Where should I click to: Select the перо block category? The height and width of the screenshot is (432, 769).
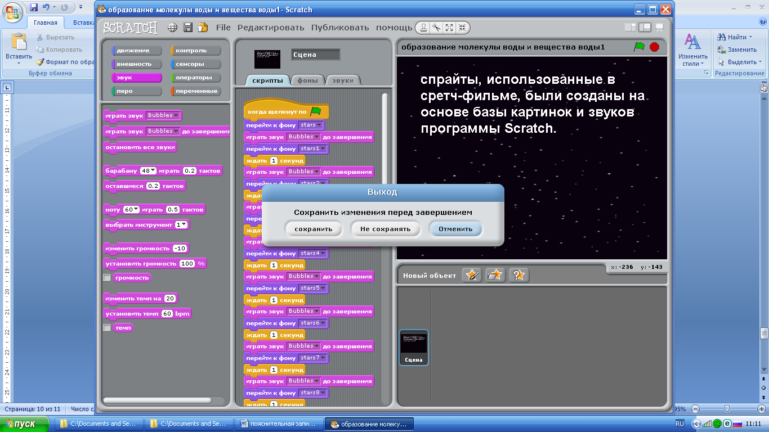pos(137,91)
